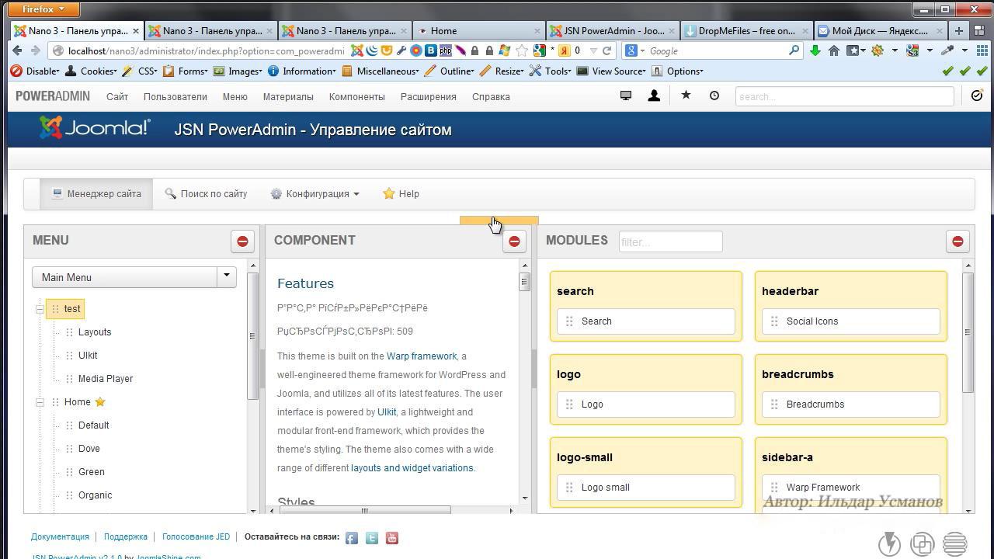Open the CSS web developer dropdown
Screen dimensions: 994x559
click(140, 71)
